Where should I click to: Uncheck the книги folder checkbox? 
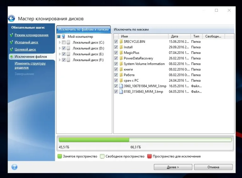[116, 69]
